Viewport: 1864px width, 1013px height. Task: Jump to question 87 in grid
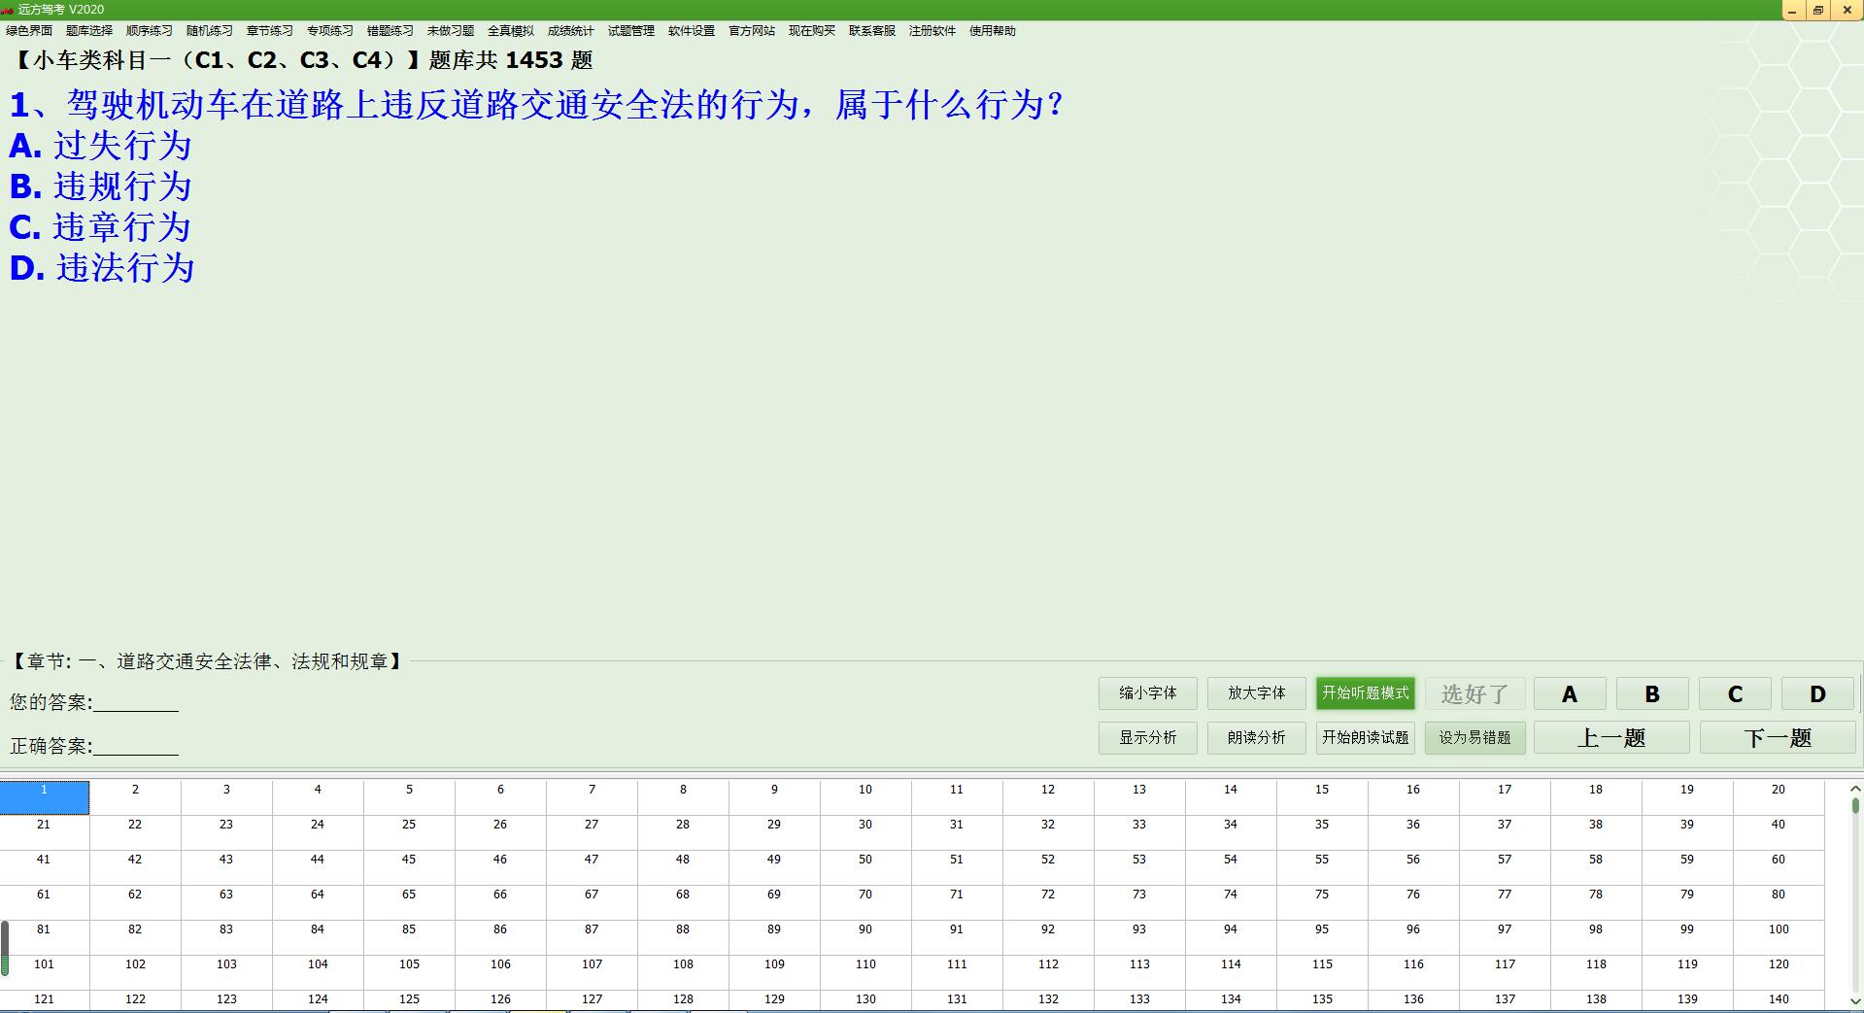click(x=592, y=937)
